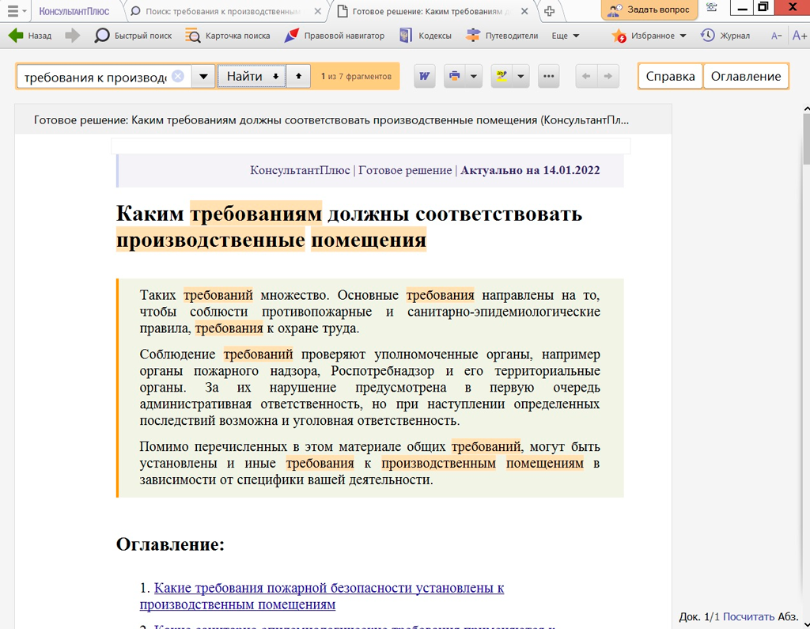Open a new tab with the plus icon
The width and height of the screenshot is (810, 629).
pos(549,11)
